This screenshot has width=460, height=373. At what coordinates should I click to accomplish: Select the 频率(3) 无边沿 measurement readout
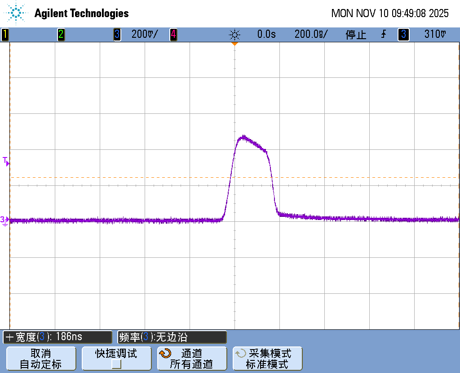(172, 337)
